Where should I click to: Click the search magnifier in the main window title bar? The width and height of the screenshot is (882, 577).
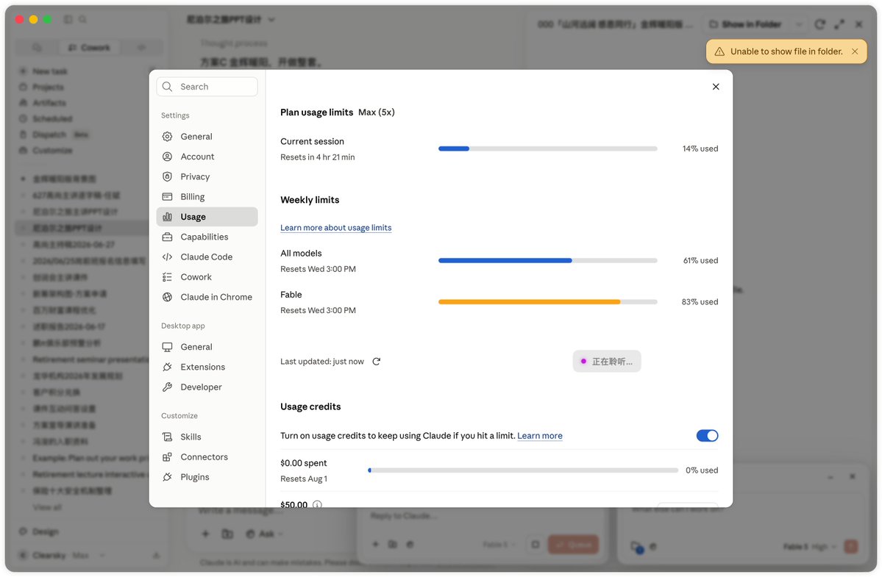pos(82,20)
